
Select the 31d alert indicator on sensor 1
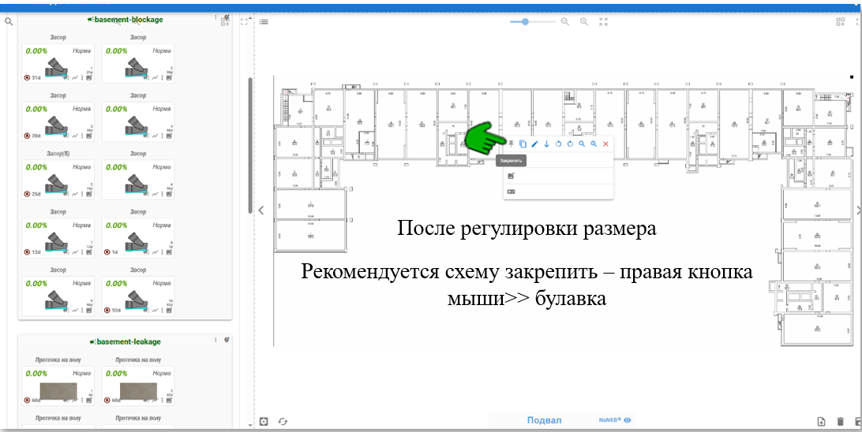[33, 78]
